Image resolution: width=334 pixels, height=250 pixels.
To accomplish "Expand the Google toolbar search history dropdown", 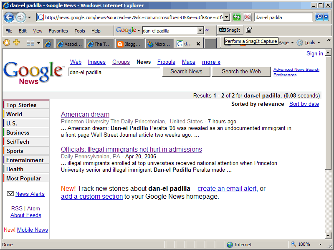I will click(x=200, y=30).
